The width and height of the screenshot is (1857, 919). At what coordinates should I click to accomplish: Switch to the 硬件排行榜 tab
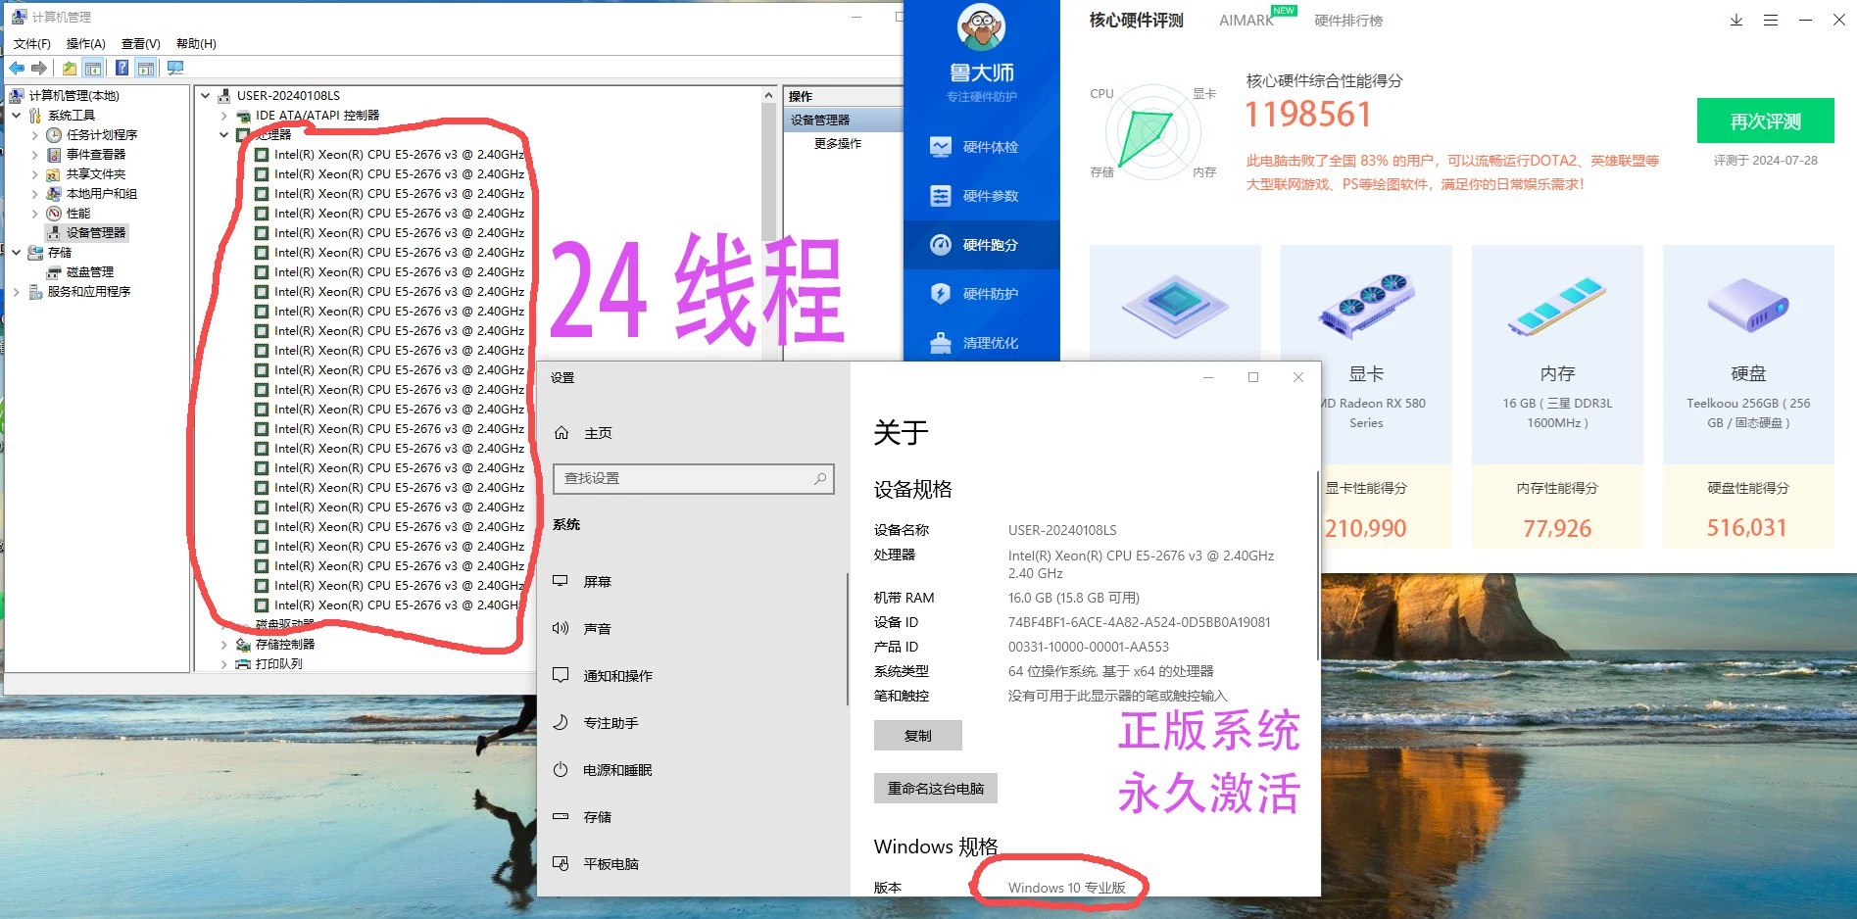click(1348, 21)
